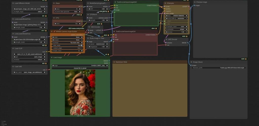Collapse the Preview Image node
The height and width of the screenshot is (126, 259).
[x=195, y=2]
